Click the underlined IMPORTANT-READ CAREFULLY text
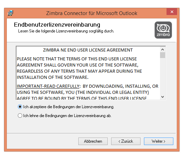 pyautogui.click(x=48, y=86)
